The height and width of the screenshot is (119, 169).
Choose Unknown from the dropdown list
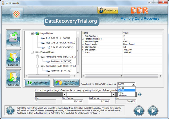pyautogui.click(x=126, y=95)
